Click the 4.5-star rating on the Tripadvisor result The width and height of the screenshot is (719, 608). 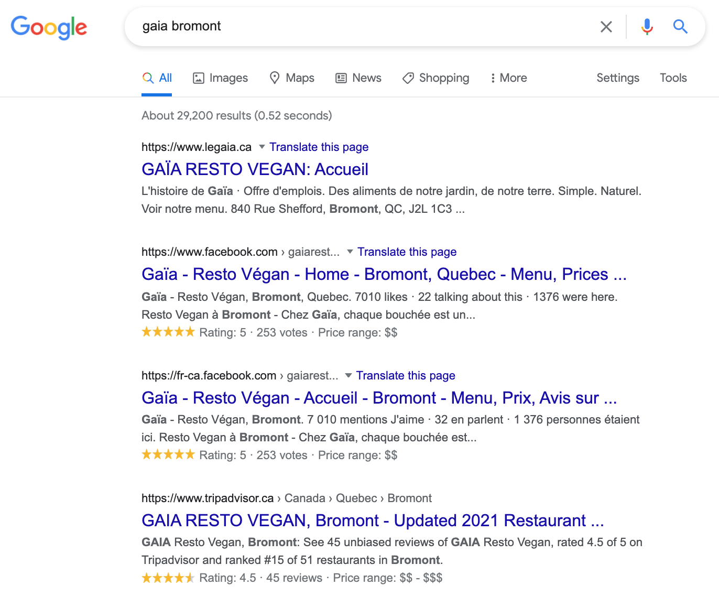point(168,577)
